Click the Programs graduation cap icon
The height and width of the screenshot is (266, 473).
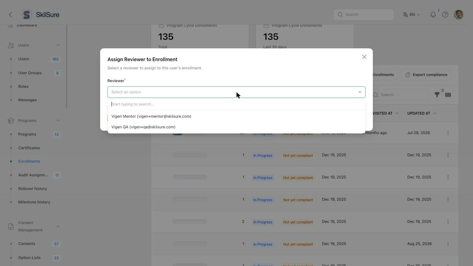click(11, 121)
